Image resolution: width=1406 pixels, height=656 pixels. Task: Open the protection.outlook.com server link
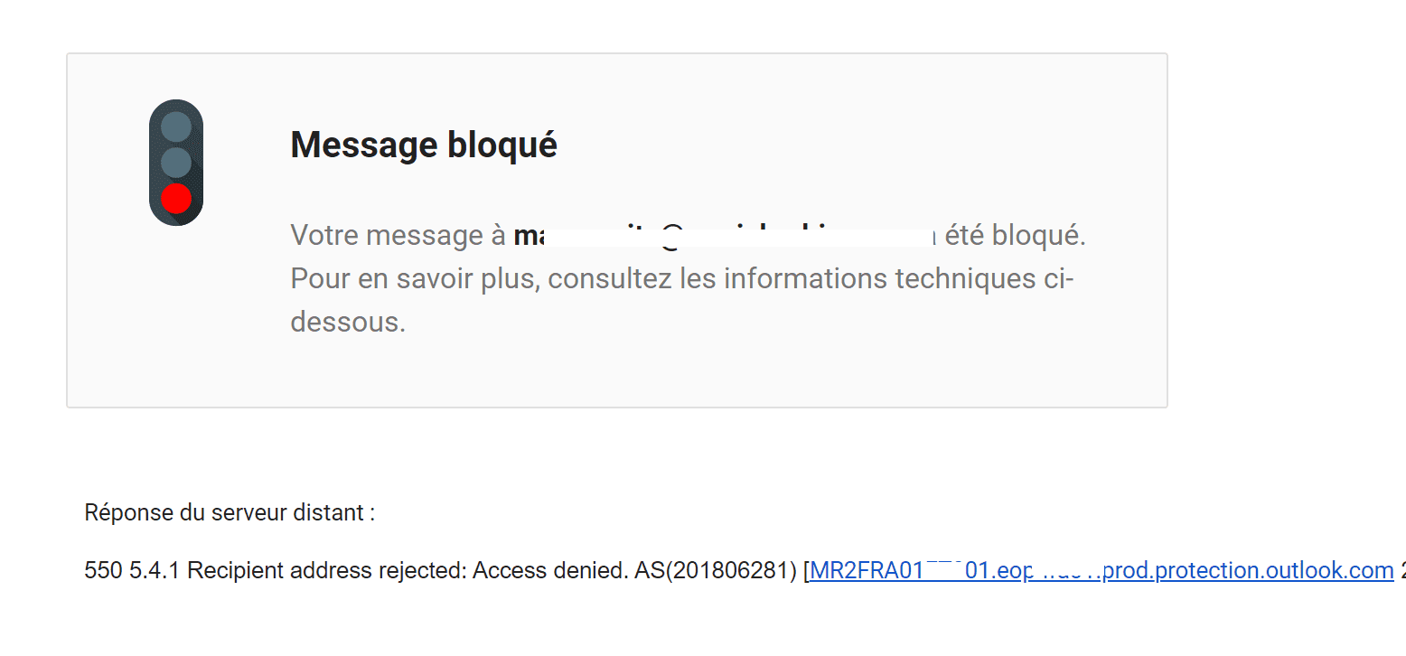(1101, 571)
